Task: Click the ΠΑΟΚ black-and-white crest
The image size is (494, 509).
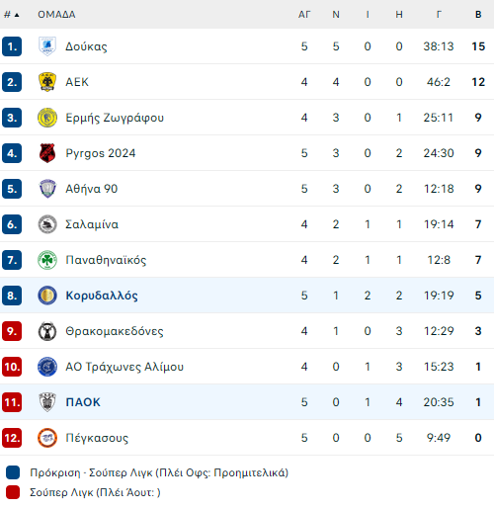Action: [47, 402]
